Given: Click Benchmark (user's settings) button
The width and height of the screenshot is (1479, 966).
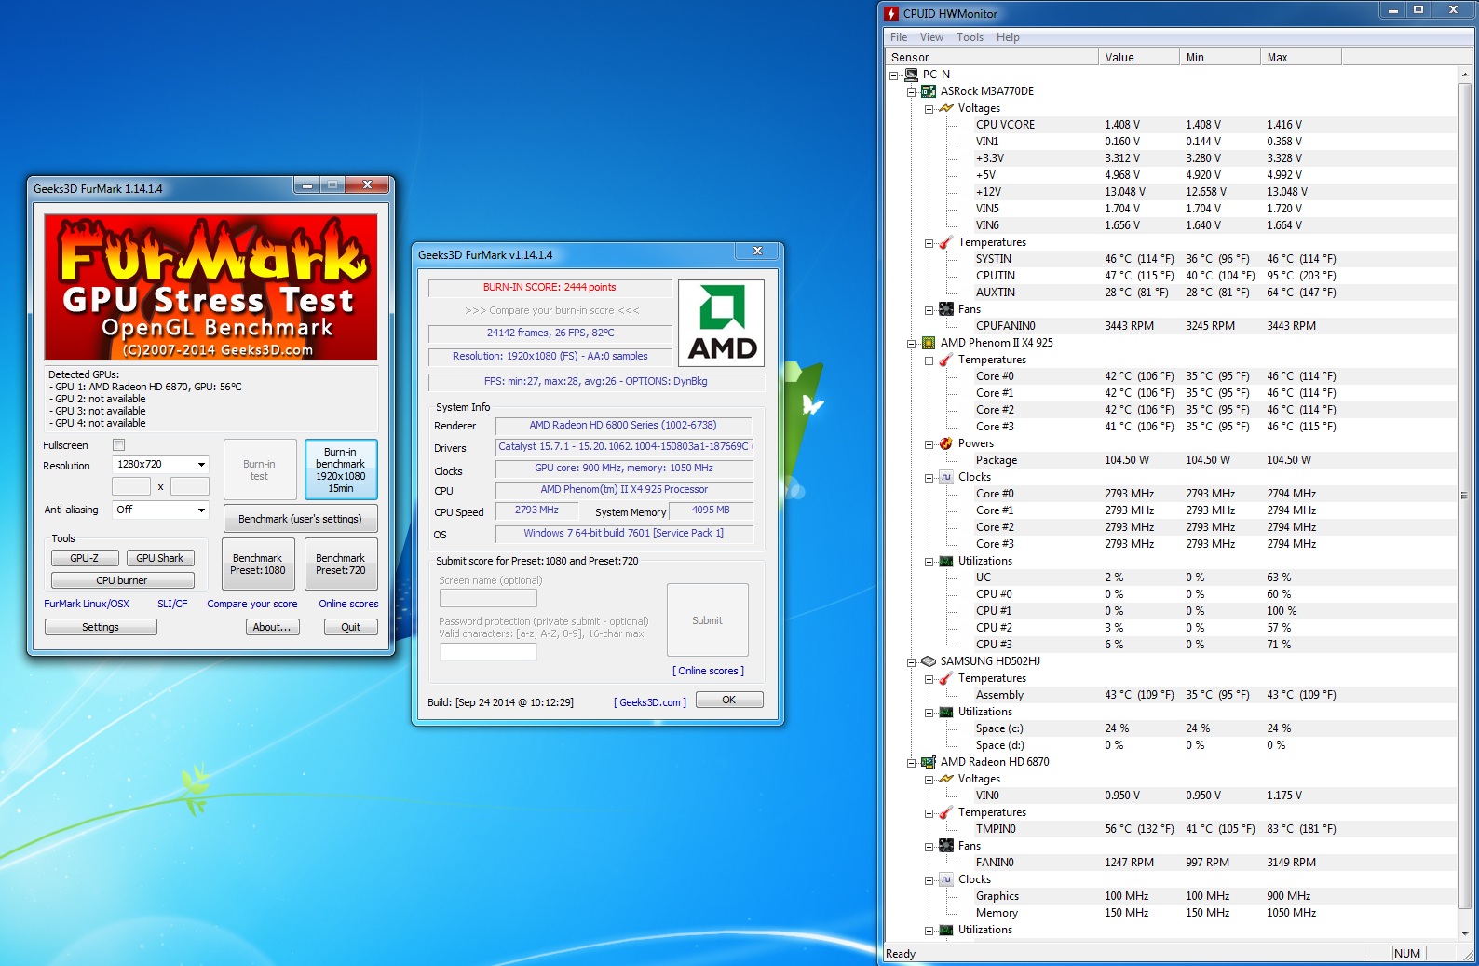Looking at the screenshot, I should tap(300, 519).
